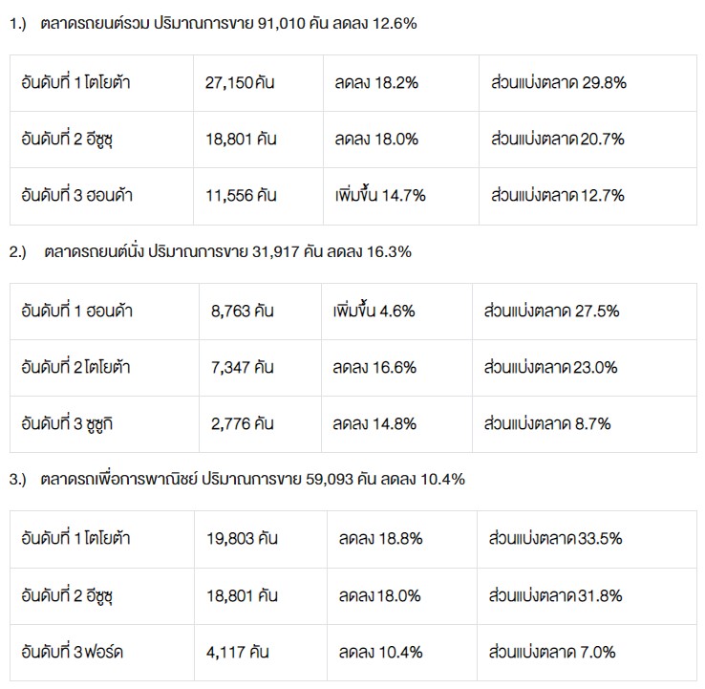Select the market share 12.7% cell

click(x=557, y=195)
